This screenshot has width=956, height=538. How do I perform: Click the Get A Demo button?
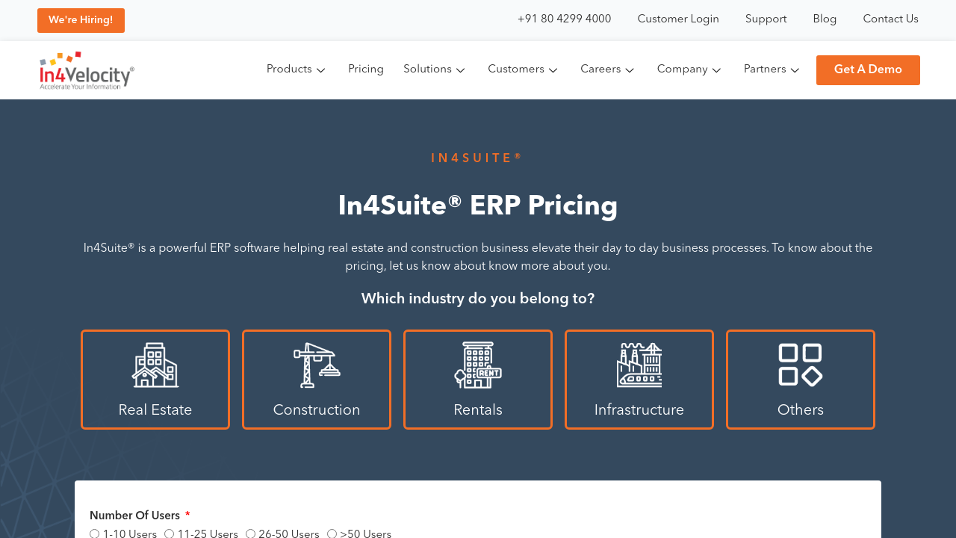click(x=868, y=70)
